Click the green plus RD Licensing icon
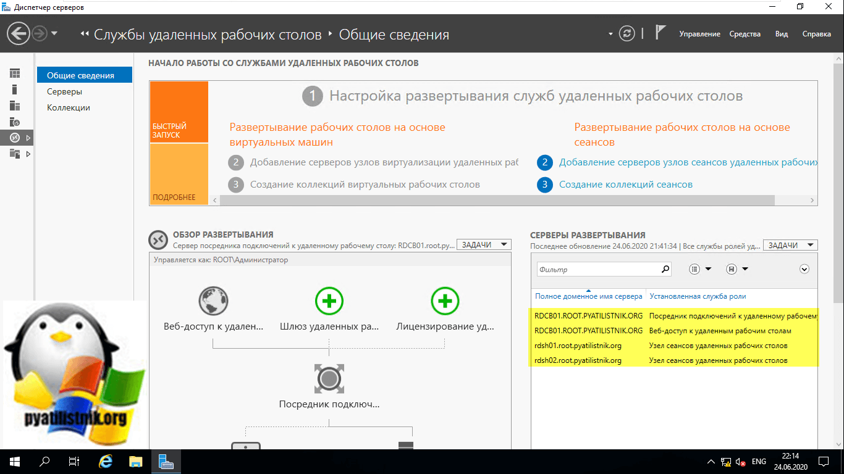 445,301
